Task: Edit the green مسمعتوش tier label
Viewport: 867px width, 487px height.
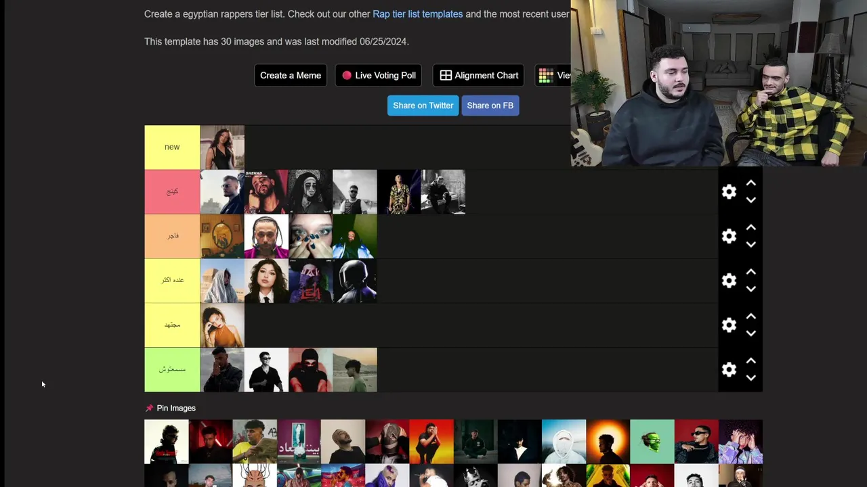Action: pos(172,370)
